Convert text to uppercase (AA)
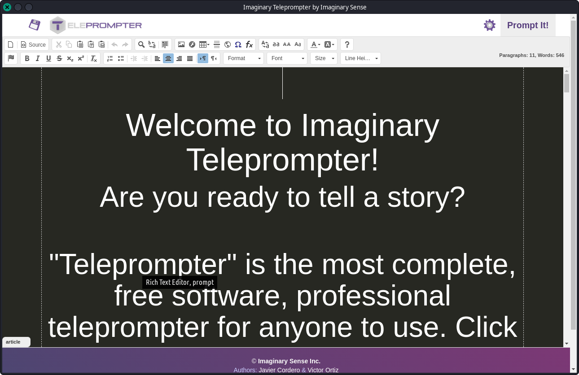 (287, 44)
